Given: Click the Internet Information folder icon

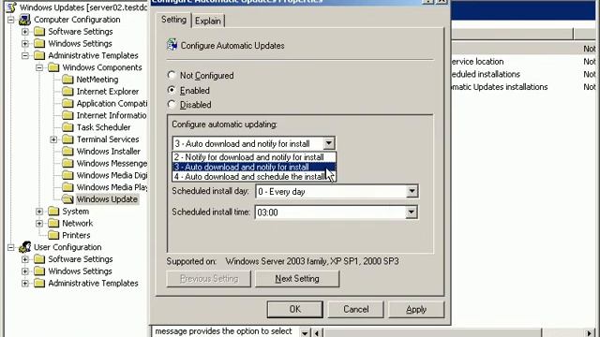Looking at the screenshot, I should click(x=67, y=115).
